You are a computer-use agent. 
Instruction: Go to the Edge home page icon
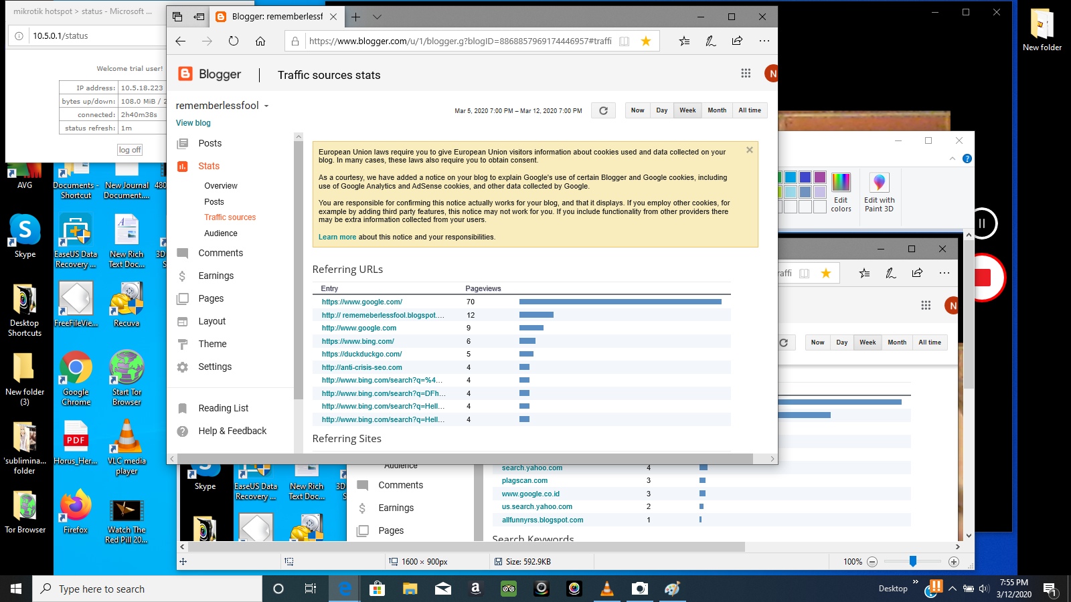pyautogui.click(x=260, y=41)
